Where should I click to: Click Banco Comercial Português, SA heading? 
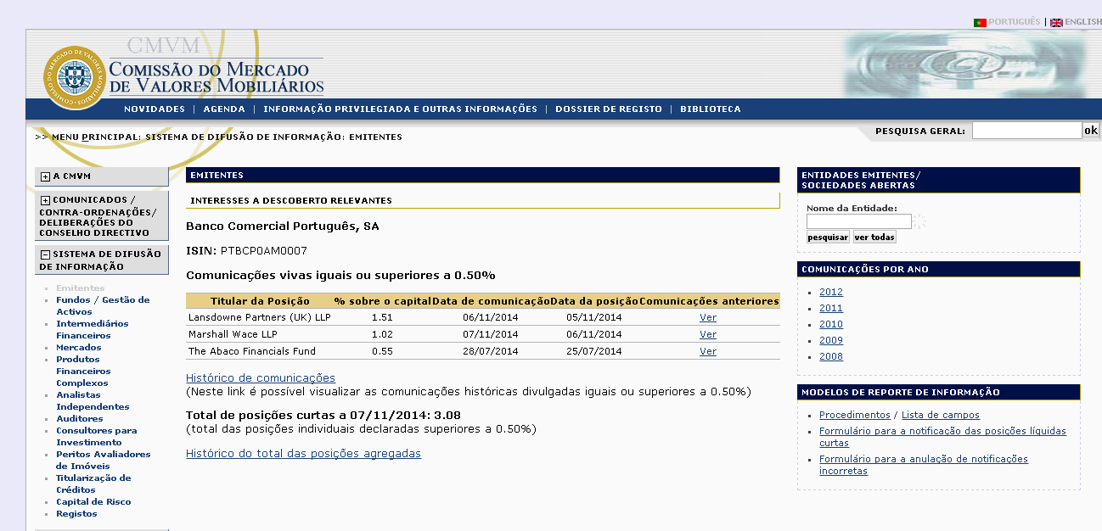point(283,226)
